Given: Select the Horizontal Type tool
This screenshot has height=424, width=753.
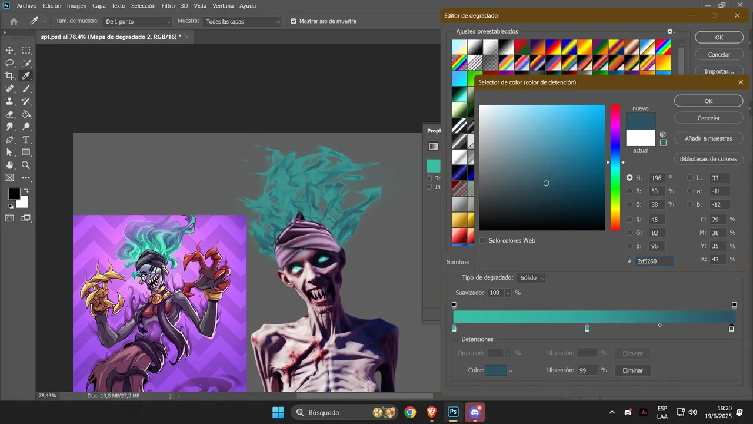Looking at the screenshot, I should point(26,140).
